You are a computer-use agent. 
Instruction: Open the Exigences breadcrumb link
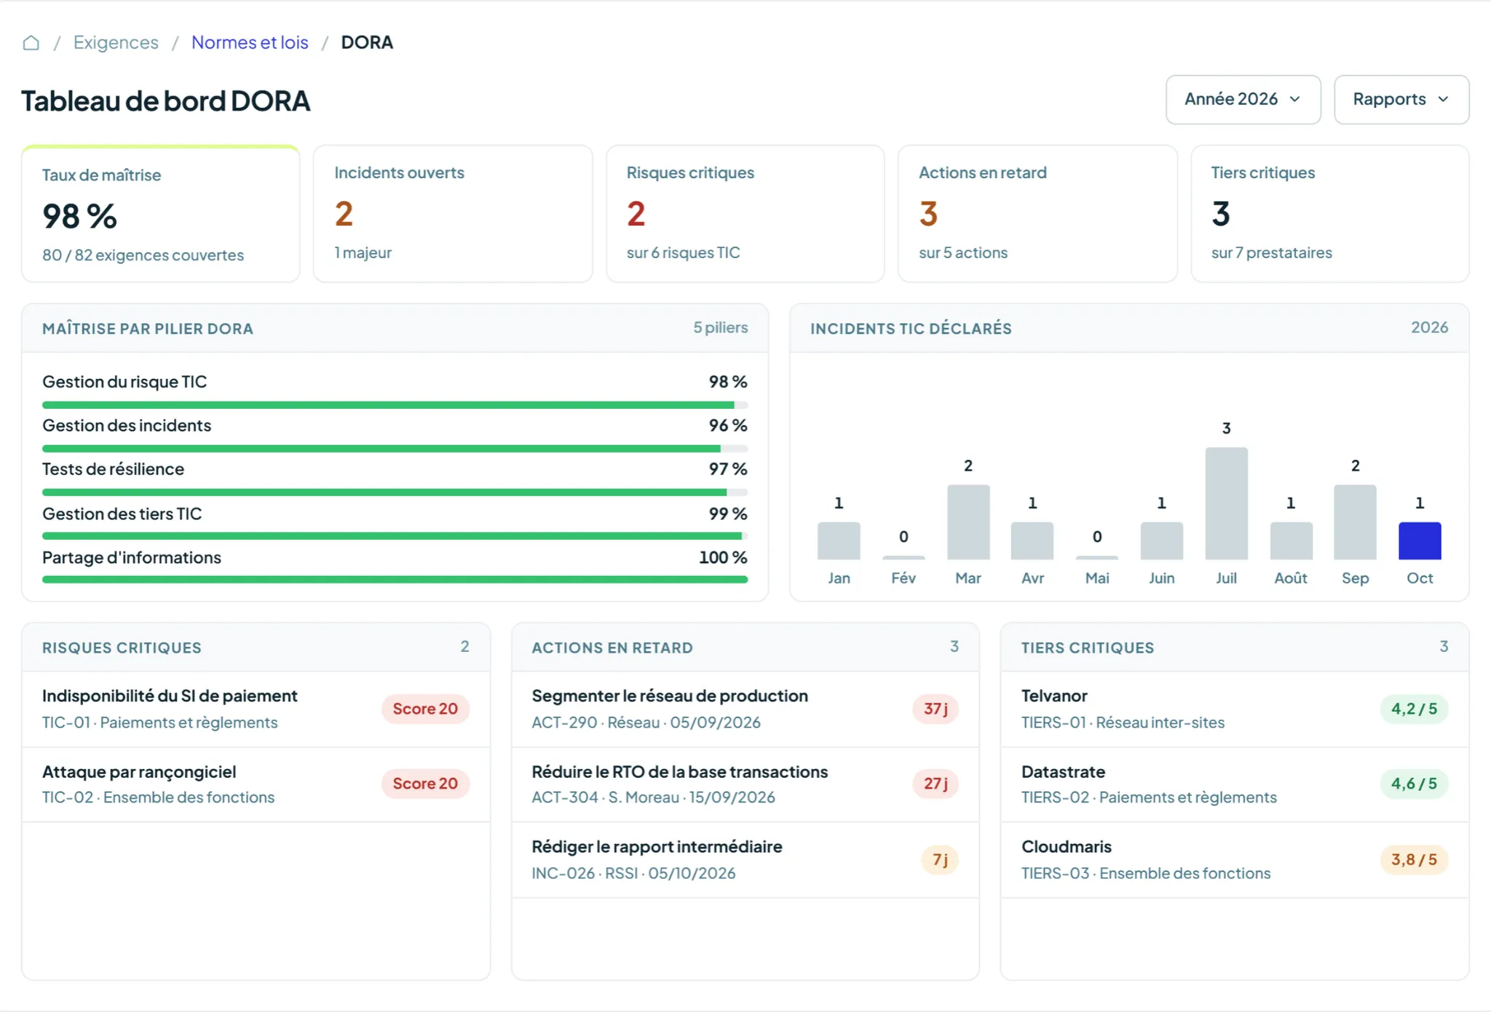coord(116,42)
